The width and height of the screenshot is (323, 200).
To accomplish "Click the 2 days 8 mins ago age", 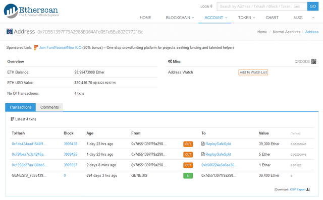I will [101, 165].
